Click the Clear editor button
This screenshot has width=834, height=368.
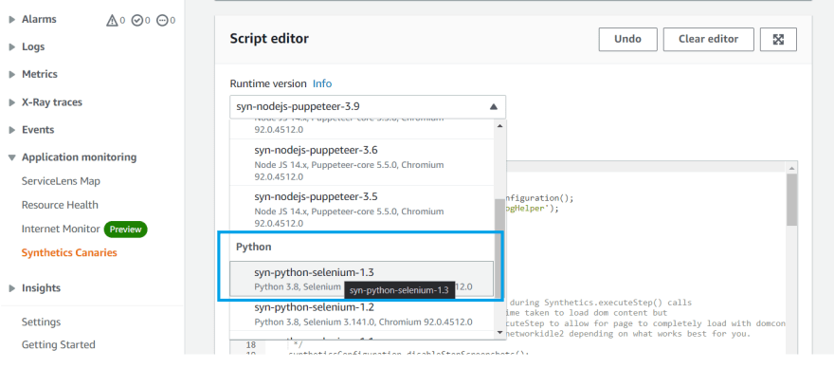coord(709,40)
